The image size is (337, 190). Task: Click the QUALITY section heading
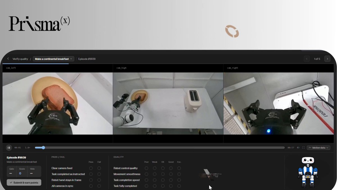[x=119, y=157]
